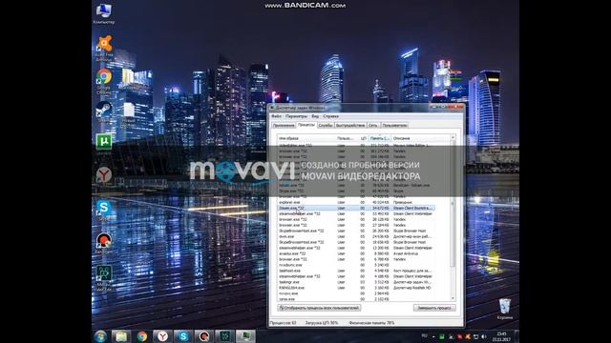Open the Файл menu in Task Manager
Screen dimensions: 611x343
pos(276,116)
